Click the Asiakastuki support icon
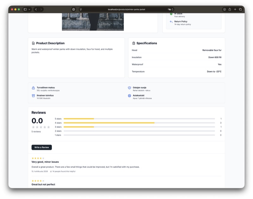 [129, 96]
